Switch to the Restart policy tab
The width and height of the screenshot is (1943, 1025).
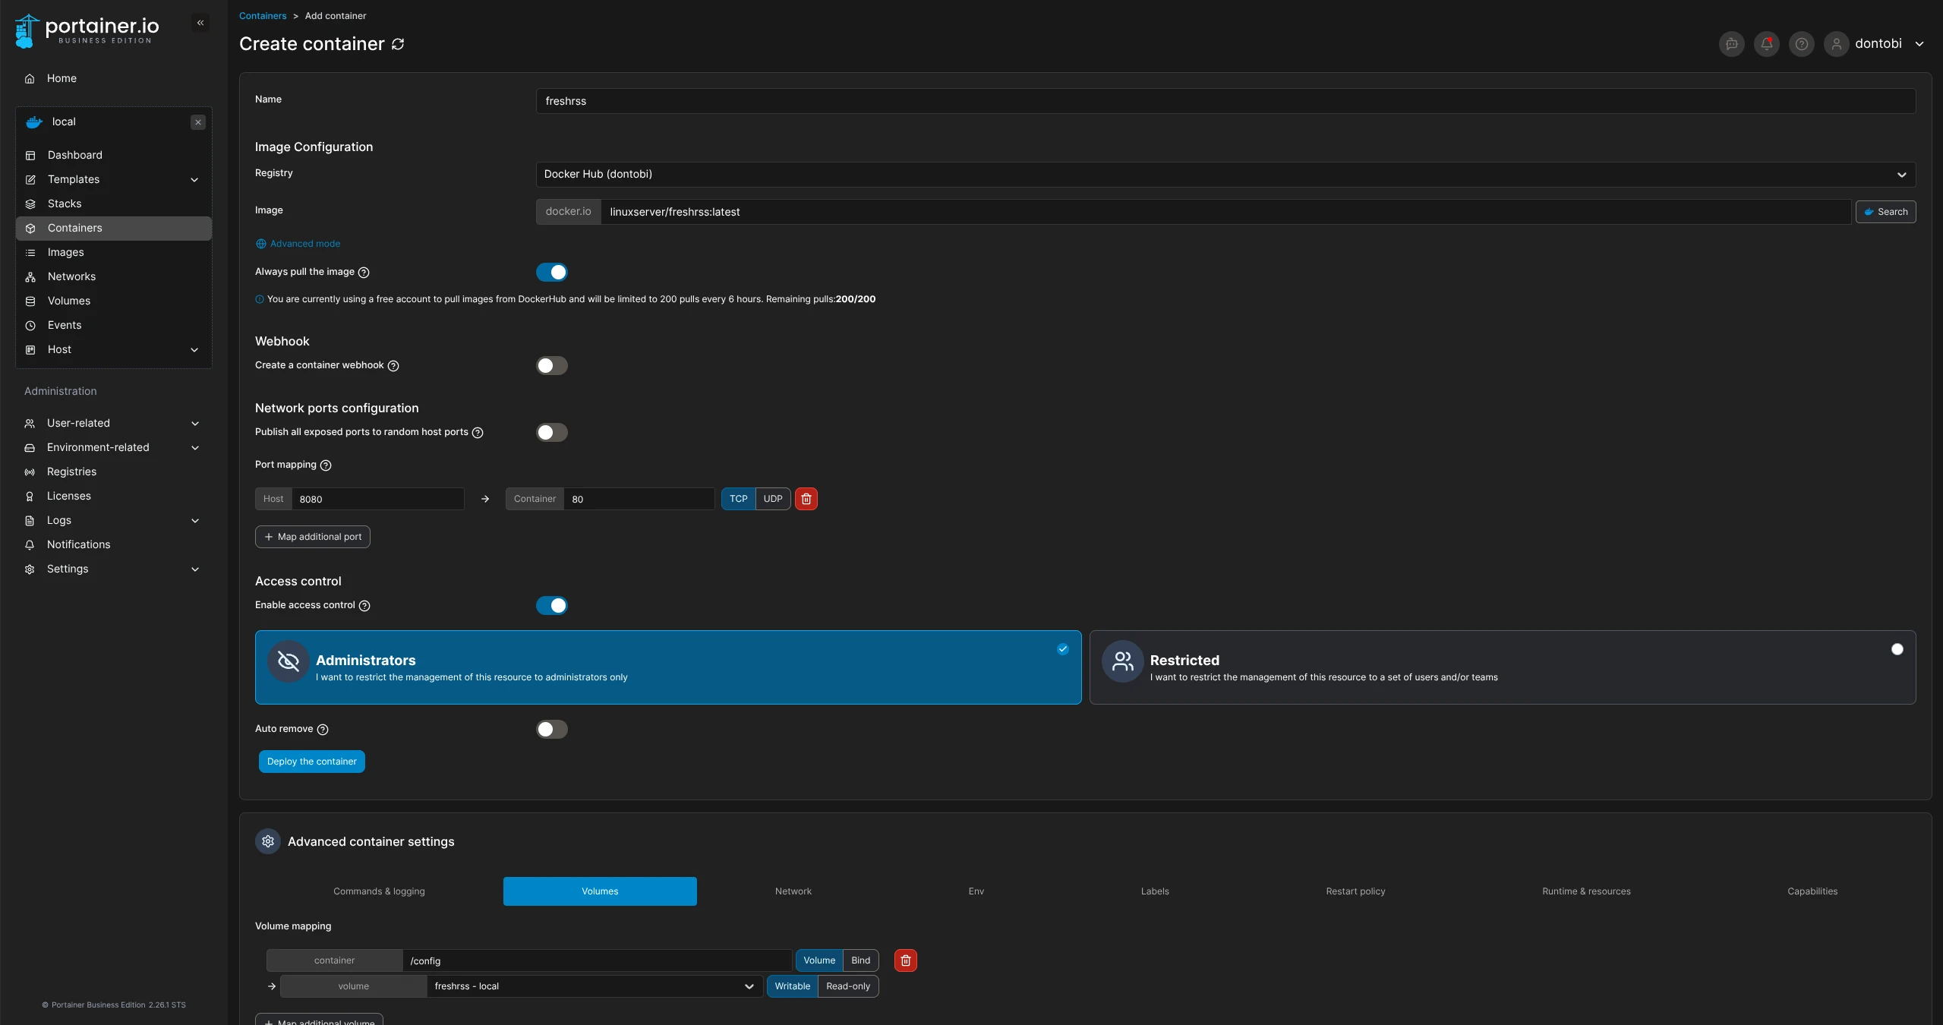coord(1356,891)
